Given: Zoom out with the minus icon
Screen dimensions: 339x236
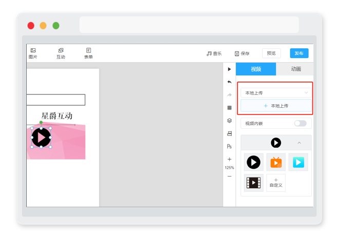Looking at the screenshot, I should coord(230,176).
